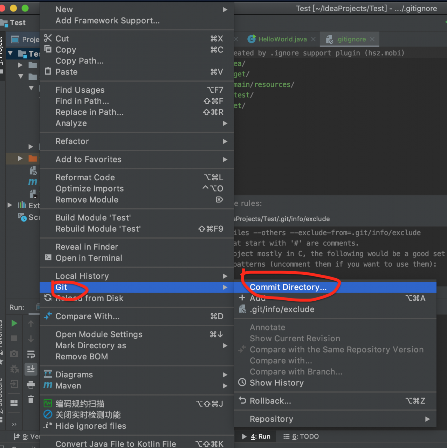The height and width of the screenshot is (448, 447).
Task: Click the Stop square in Run panel
Action: 14,338
